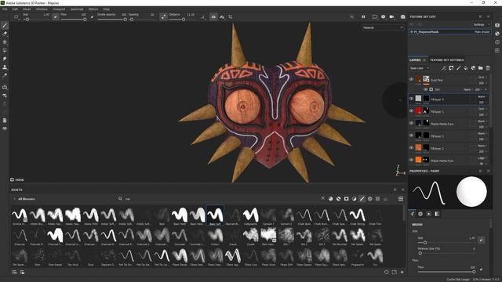502x282 pixels.
Task: Click the import resources plus icon
Action: point(402,272)
